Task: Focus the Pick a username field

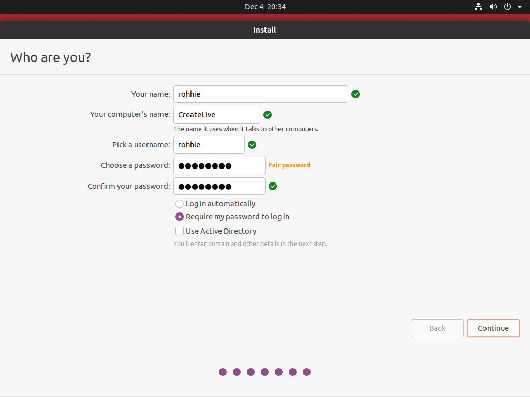Action: [209, 145]
